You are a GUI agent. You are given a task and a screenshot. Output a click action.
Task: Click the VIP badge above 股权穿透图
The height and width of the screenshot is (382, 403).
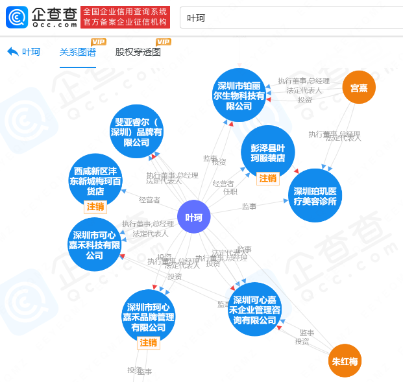click(x=164, y=42)
